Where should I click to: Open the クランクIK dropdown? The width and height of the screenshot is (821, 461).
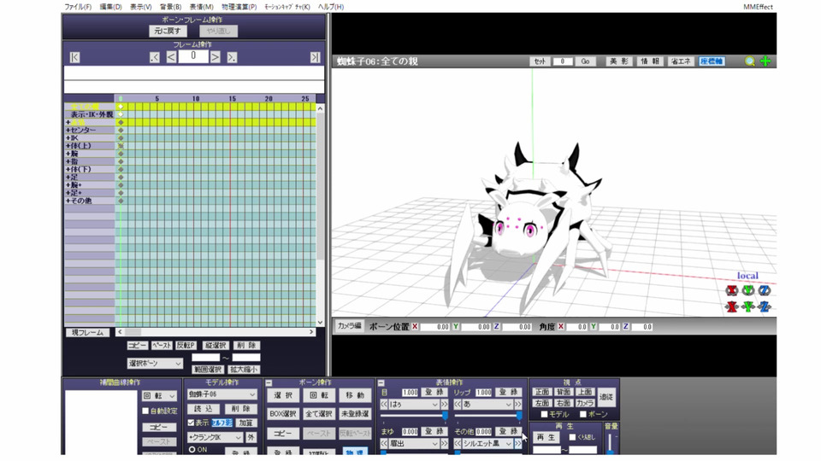point(216,437)
